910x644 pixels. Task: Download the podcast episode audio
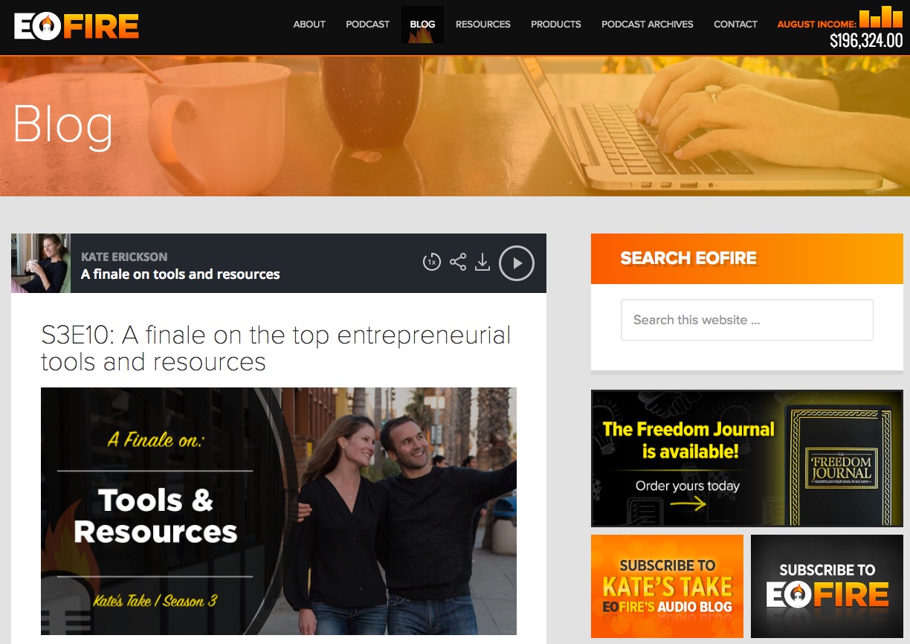483,263
